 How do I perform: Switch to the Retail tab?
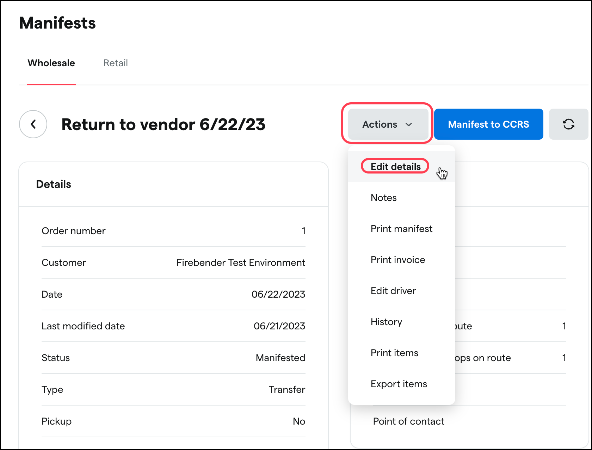115,63
